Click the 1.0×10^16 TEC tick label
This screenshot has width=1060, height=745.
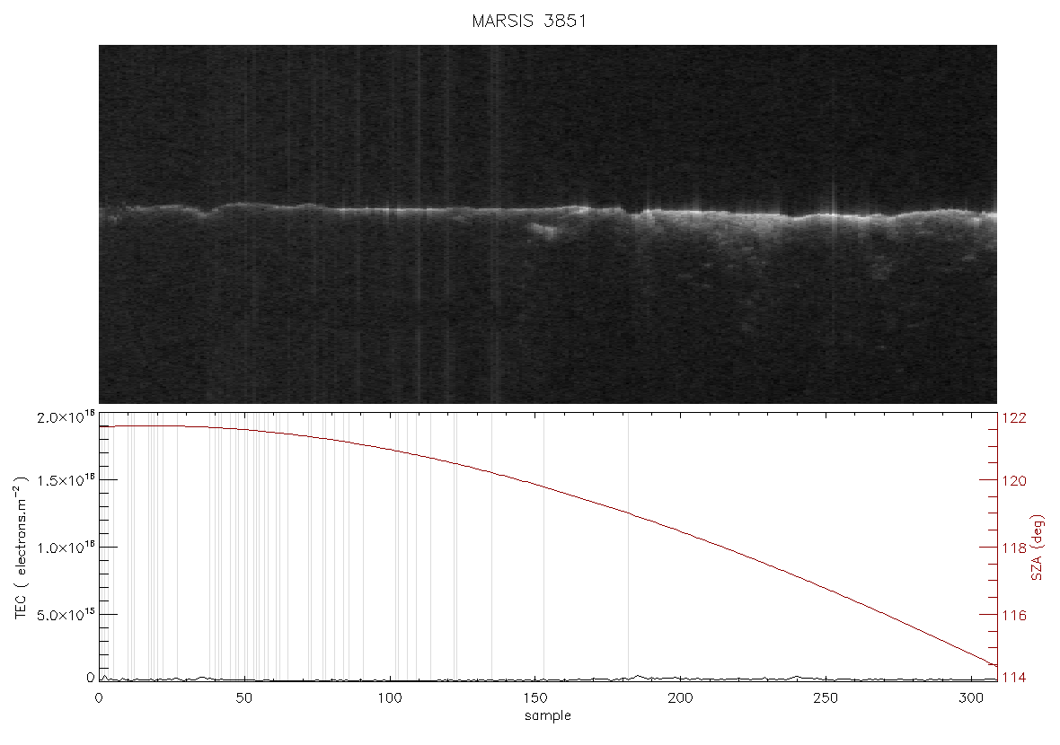66,548
